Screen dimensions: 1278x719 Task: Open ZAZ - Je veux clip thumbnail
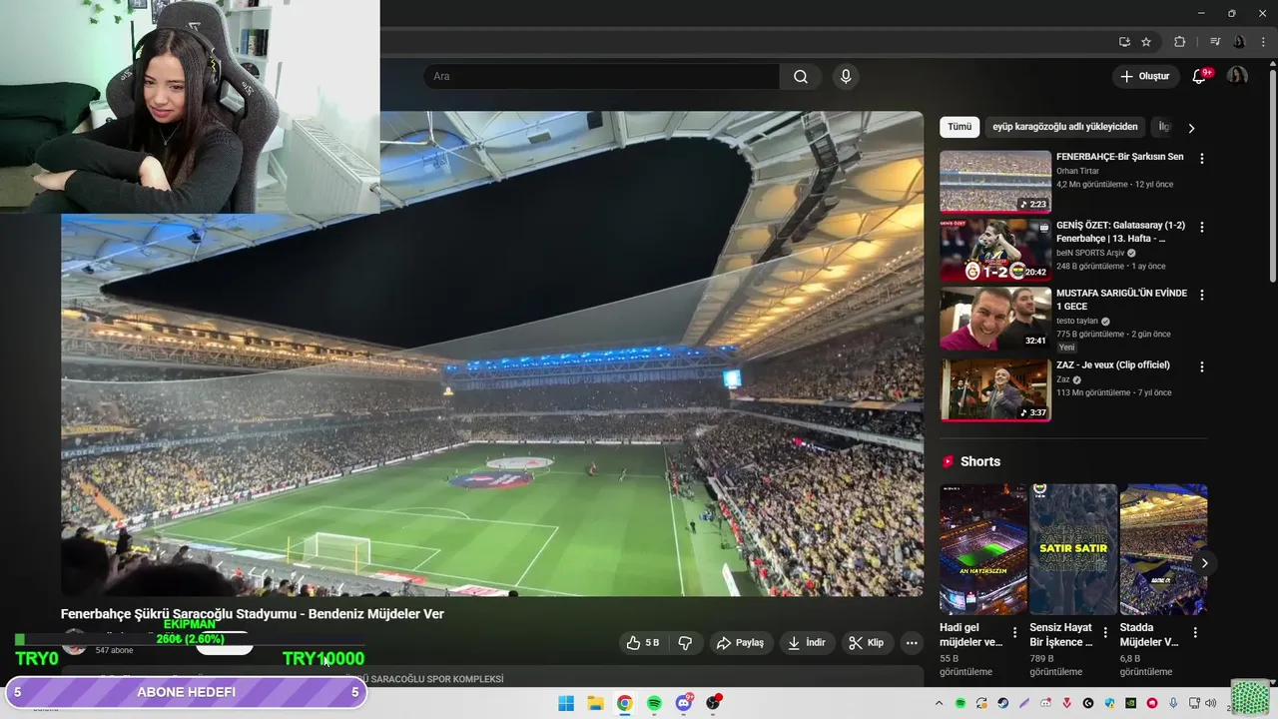tap(995, 389)
